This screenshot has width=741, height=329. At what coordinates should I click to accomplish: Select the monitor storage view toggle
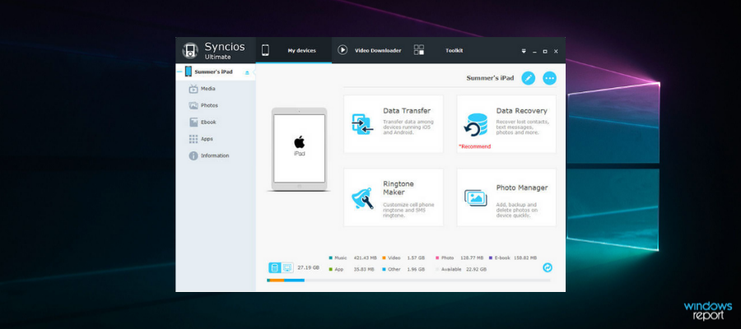(287, 267)
